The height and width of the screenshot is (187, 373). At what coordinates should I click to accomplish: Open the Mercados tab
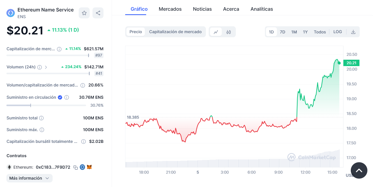point(170,9)
